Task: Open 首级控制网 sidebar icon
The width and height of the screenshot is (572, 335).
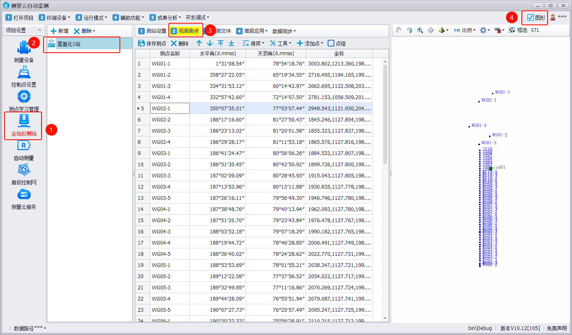Action: pos(23,174)
